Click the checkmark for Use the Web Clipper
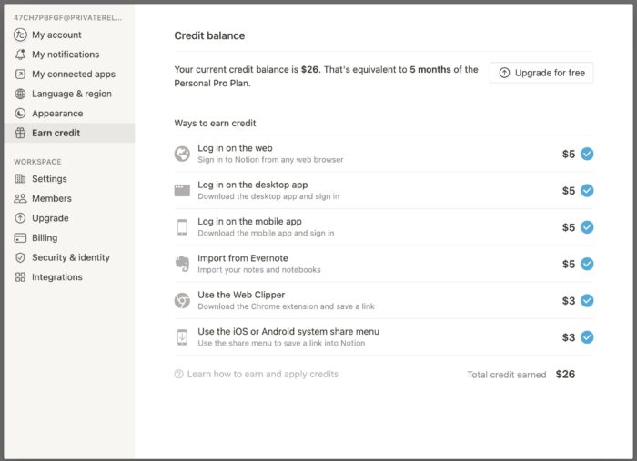Viewport: 637px width, 461px height. (x=587, y=300)
